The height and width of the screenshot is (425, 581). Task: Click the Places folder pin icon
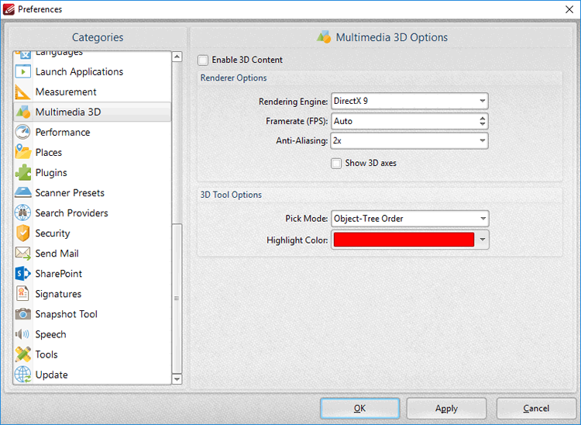(x=23, y=153)
